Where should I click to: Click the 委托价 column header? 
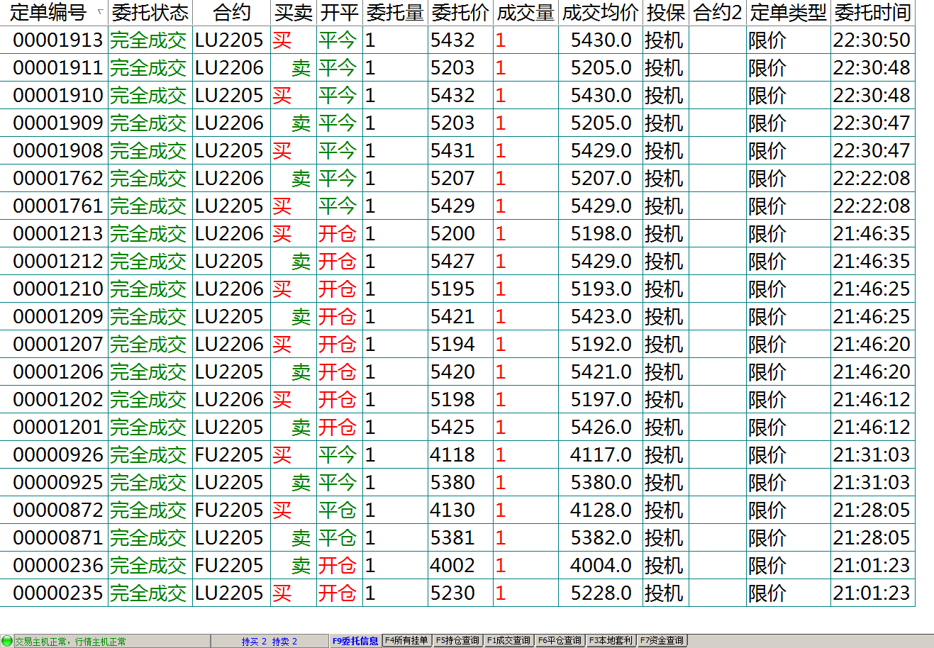461,13
